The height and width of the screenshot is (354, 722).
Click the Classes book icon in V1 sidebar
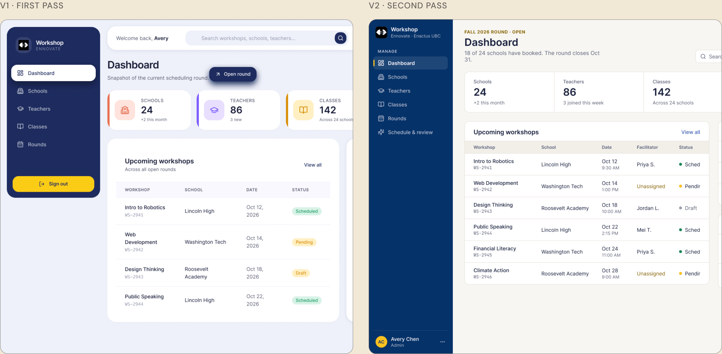pyautogui.click(x=20, y=126)
